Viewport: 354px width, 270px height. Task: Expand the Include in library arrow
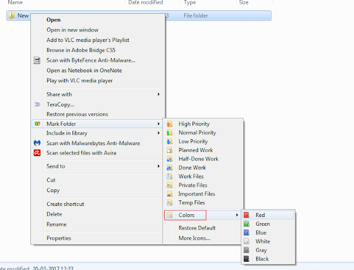pyautogui.click(x=159, y=133)
